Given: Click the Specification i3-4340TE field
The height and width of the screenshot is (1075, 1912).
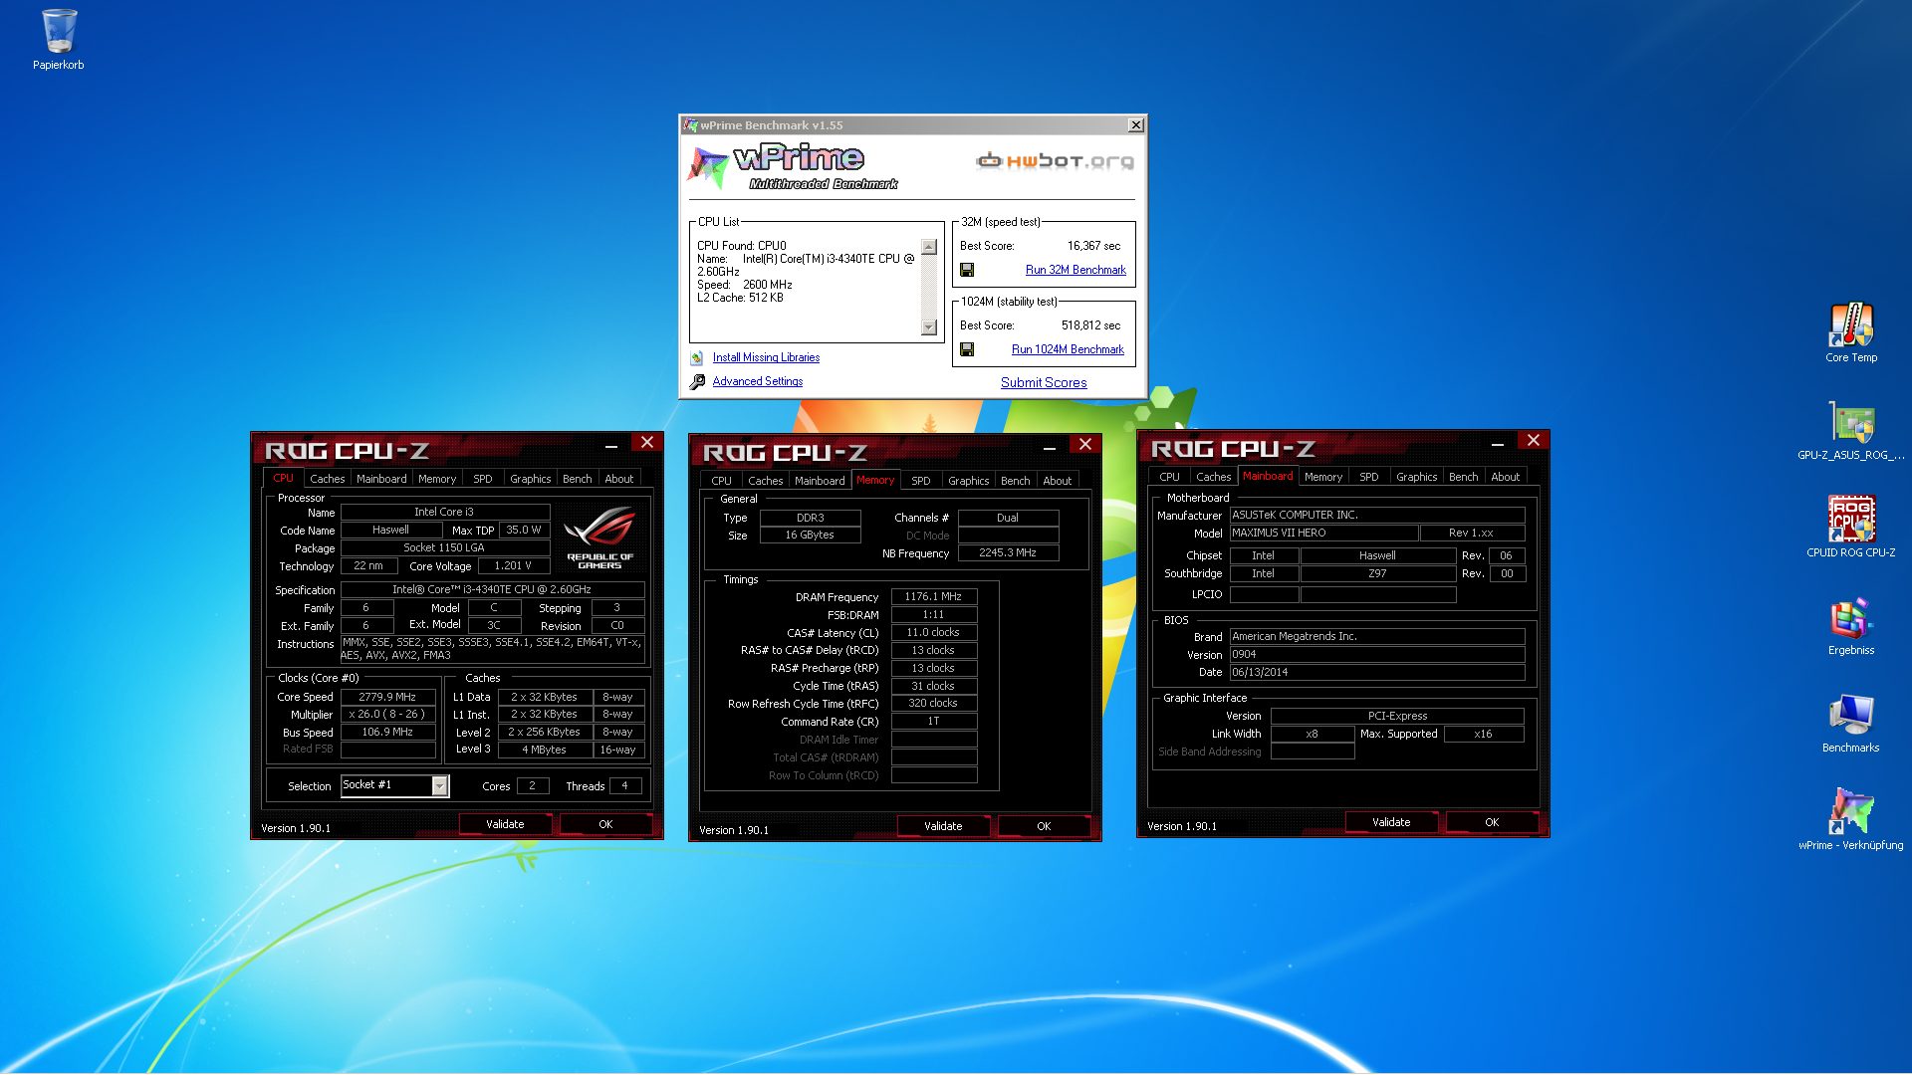Looking at the screenshot, I should 492,590.
